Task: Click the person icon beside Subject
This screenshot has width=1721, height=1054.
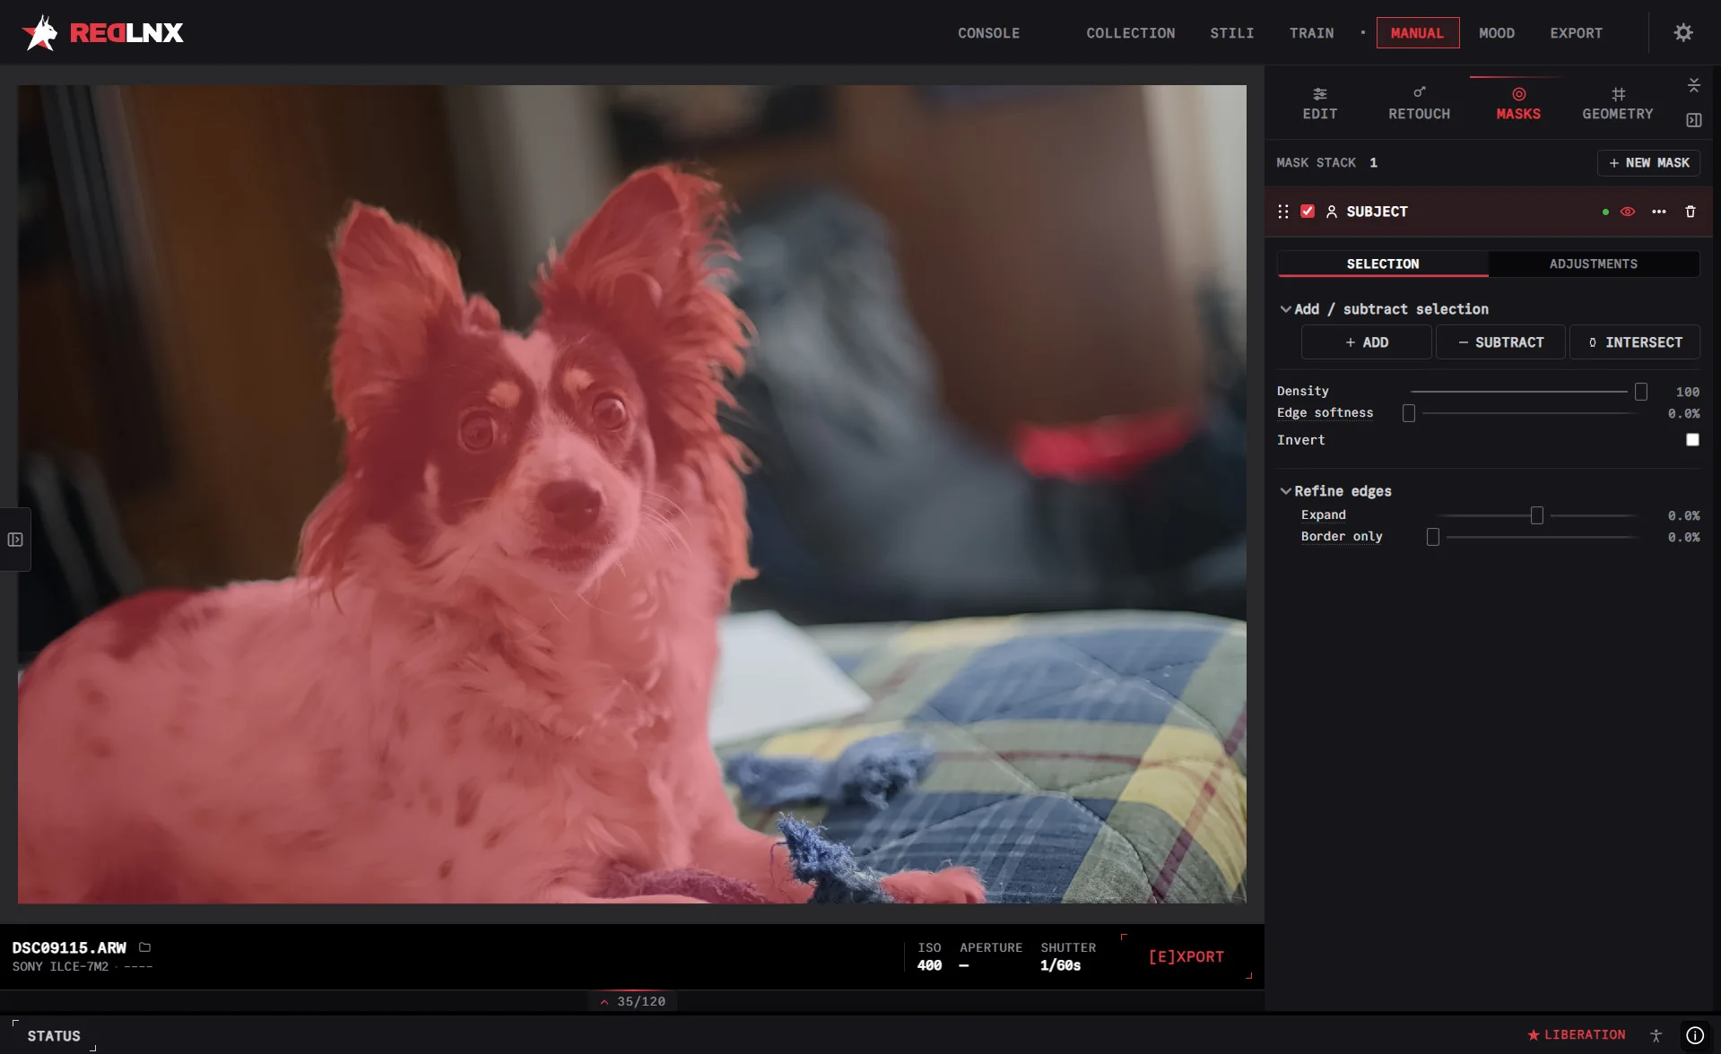Action: 1332,212
